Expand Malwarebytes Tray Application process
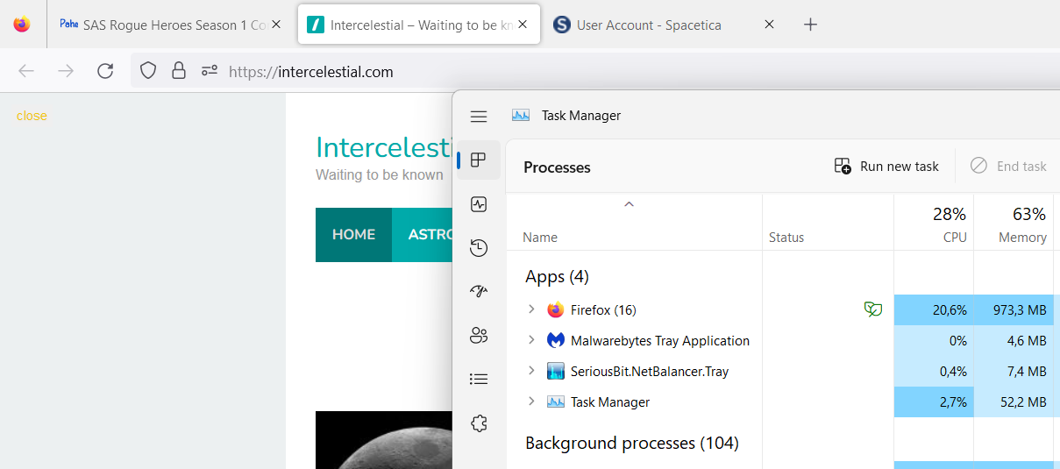This screenshot has width=1060, height=469. [530, 339]
